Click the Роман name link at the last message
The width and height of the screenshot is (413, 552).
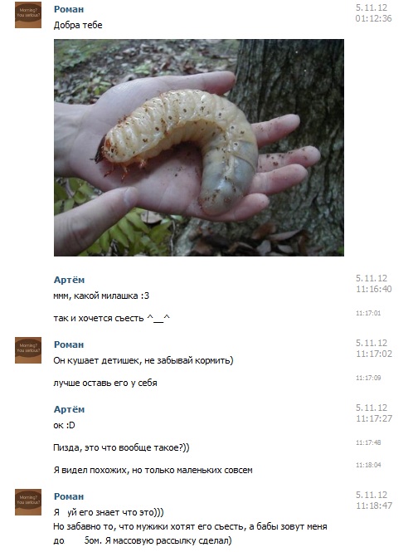pos(69,496)
